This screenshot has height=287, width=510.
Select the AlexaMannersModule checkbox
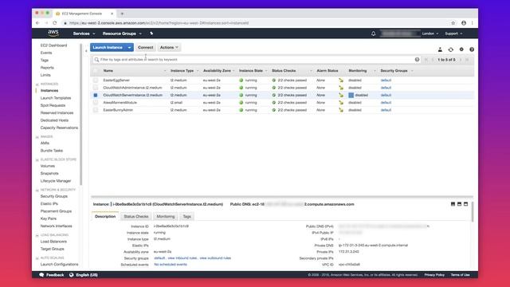(x=96, y=103)
